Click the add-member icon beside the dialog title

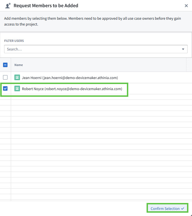(x=8, y=6)
